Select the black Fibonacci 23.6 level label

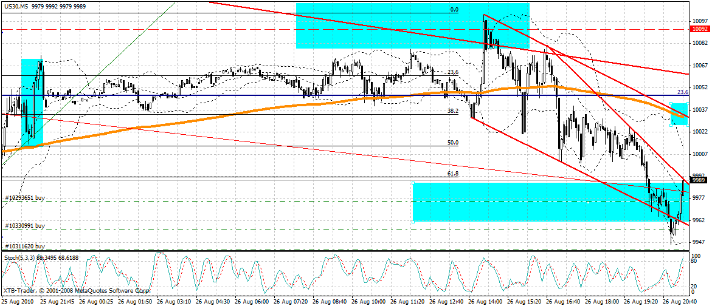(453, 72)
